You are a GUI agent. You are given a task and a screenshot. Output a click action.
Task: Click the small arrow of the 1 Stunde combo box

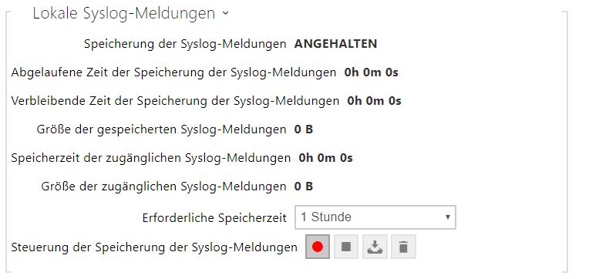tap(448, 217)
